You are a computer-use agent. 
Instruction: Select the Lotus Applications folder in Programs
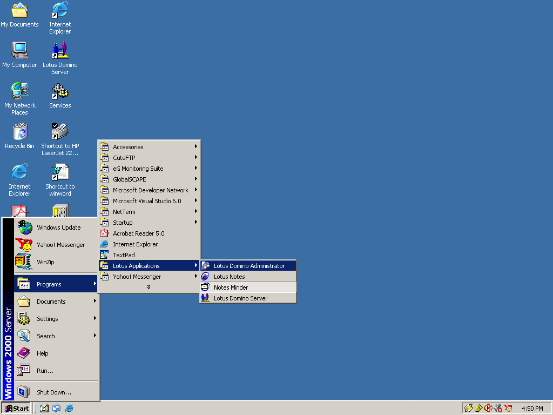point(149,266)
